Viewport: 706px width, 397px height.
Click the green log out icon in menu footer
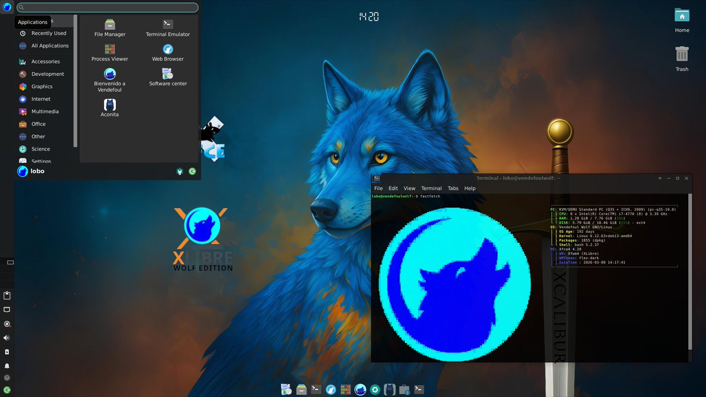click(192, 171)
